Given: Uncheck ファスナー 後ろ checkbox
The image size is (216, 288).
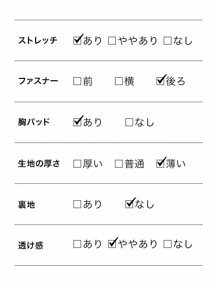Looking at the screenshot, I should pos(160,81).
